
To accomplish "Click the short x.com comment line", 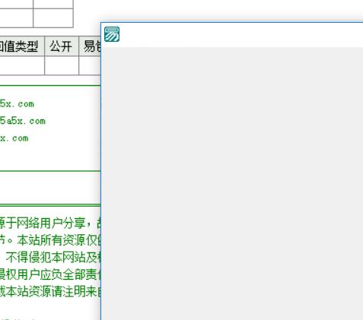I will click(x=14, y=138).
